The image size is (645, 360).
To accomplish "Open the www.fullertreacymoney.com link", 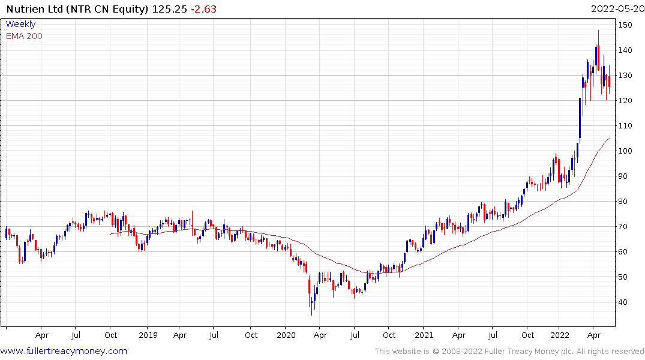I will (x=64, y=351).
